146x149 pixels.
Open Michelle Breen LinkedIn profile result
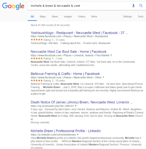pos(66,131)
